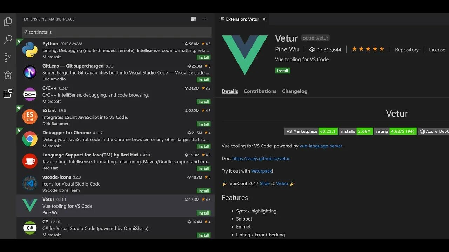Viewport: 449px width, 252px height.
Task: Click the Vetur icon in extension list
Action: tap(30, 205)
